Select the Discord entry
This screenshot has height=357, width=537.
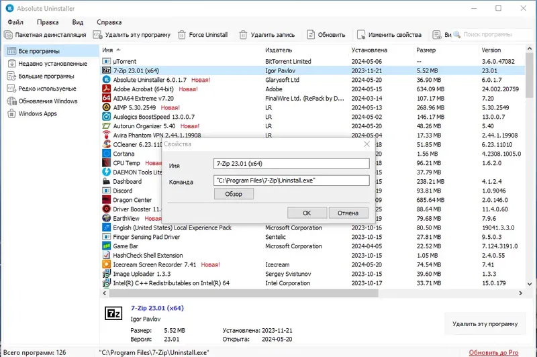(x=123, y=191)
